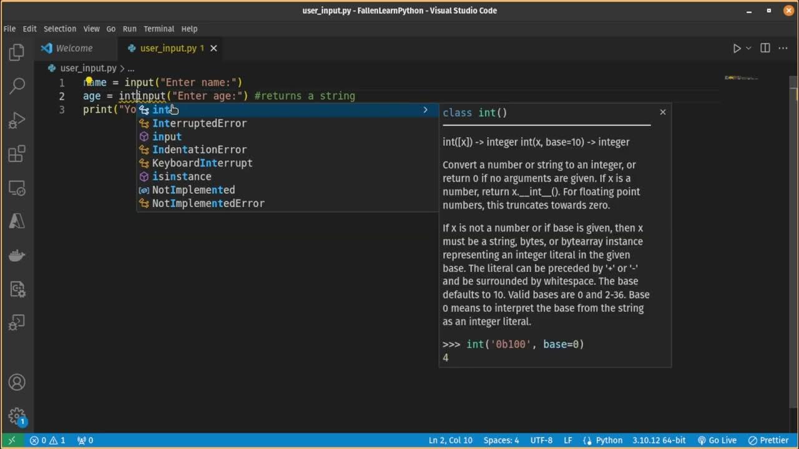Image resolution: width=799 pixels, height=449 pixels.
Task: Open the run options dropdown arrow
Action: click(x=748, y=48)
